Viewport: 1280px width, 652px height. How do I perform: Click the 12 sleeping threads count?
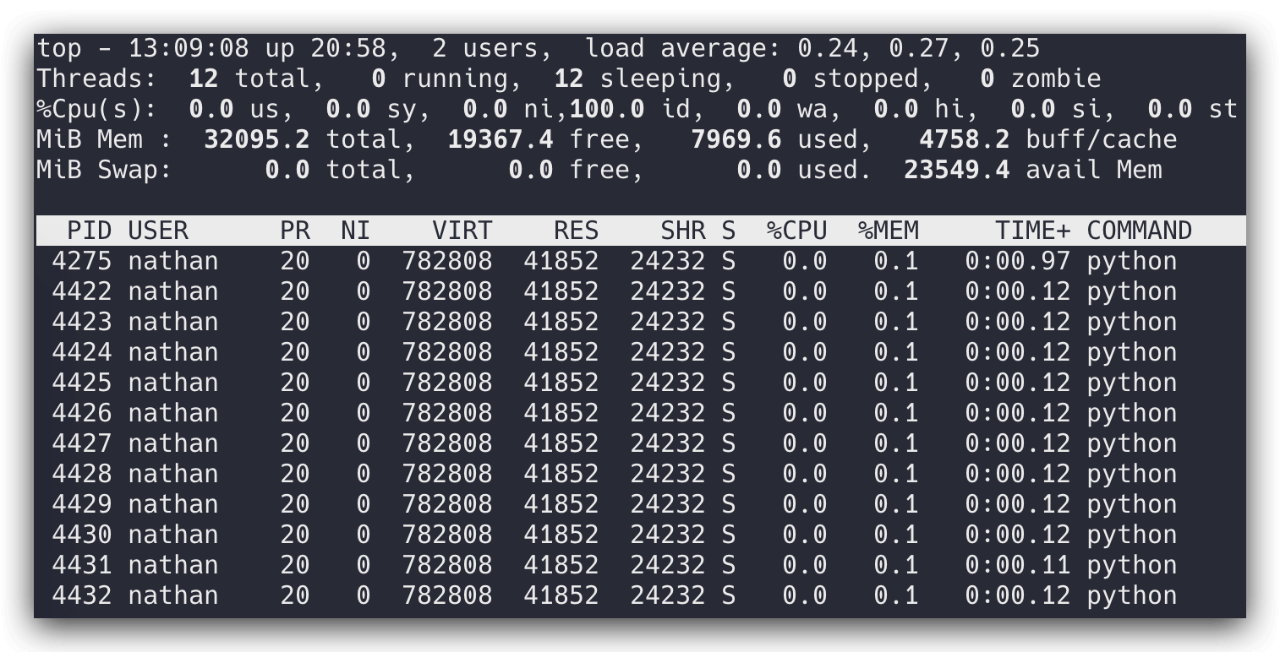[569, 79]
